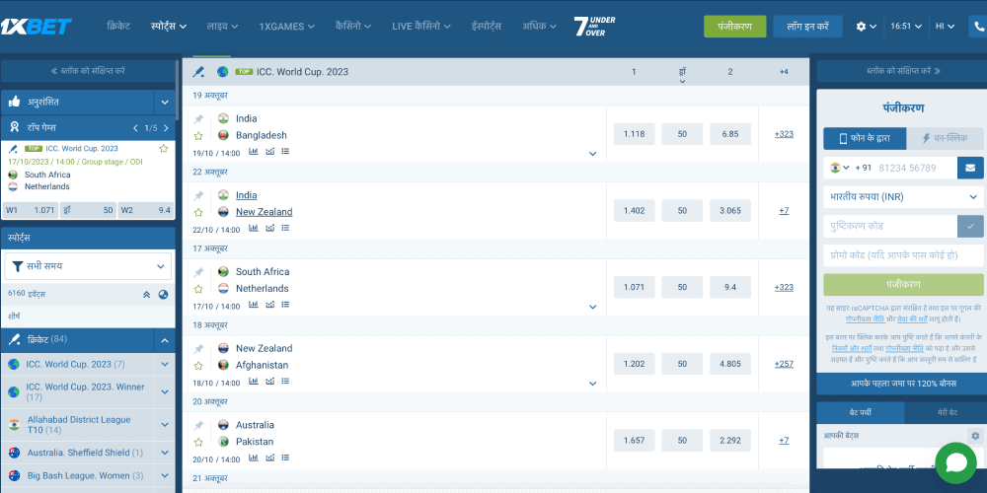Go to next top game arrow

point(166,128)
